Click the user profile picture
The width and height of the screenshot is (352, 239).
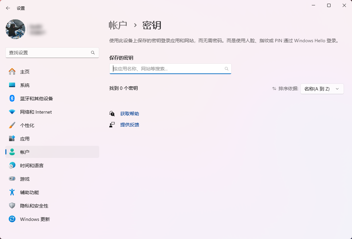[15, 29]
